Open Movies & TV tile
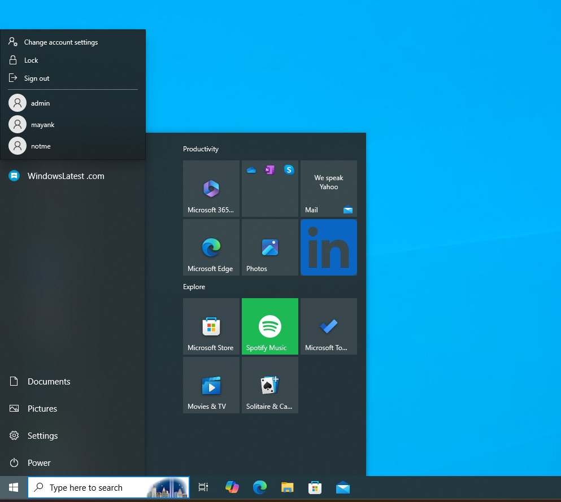The height and width of the screenshot is (502, 561). (211, 385)
